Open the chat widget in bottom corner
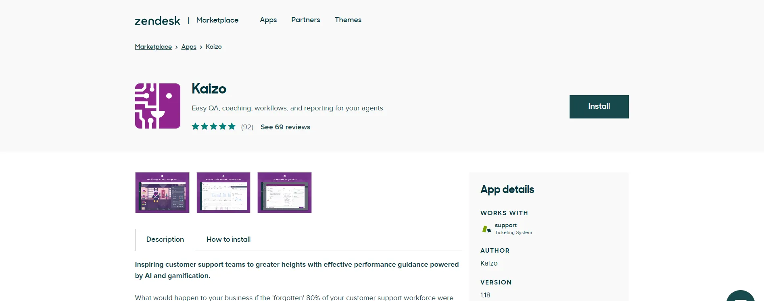 click(x=741, y=297)
